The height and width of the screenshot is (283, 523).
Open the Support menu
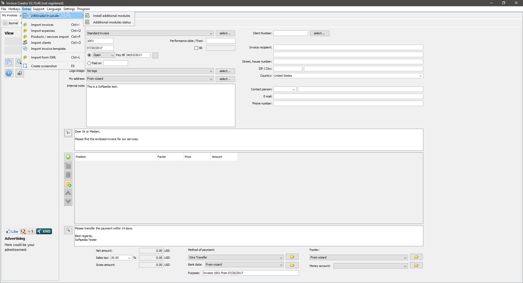39,9
